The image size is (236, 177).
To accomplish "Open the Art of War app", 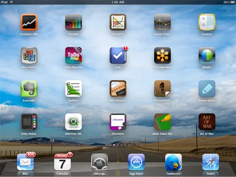I will coord(207,122).
